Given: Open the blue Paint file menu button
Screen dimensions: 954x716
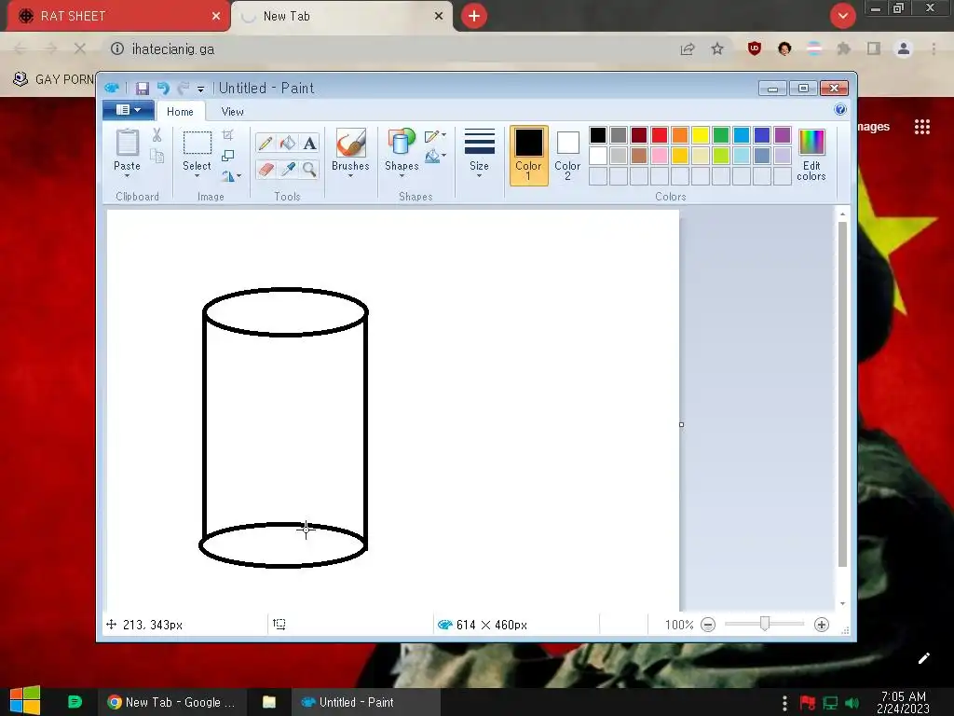Looking at the screenshot, I should click(128, 110).
